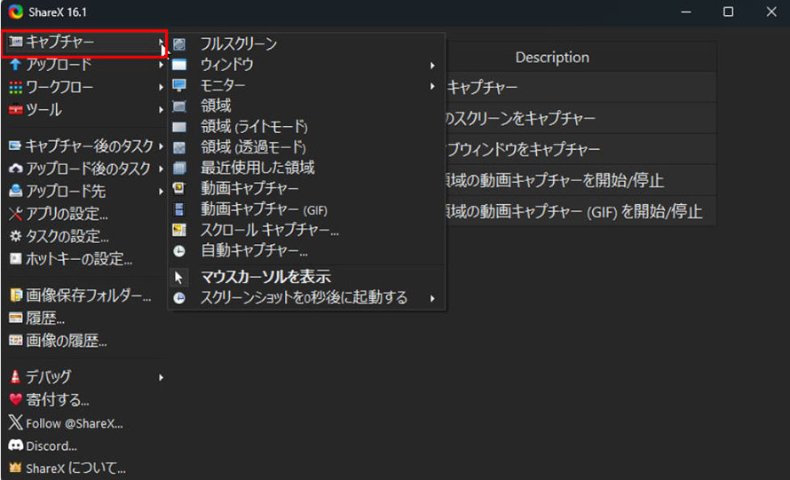Click the 画像保存フォルダー folder icon
790x480 pixels.
(x=16, y=295)
